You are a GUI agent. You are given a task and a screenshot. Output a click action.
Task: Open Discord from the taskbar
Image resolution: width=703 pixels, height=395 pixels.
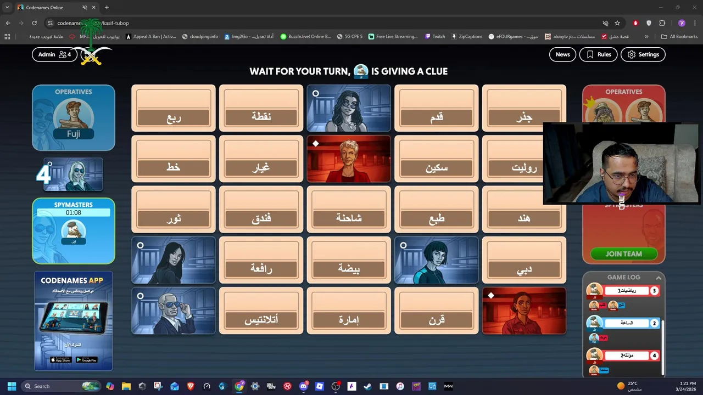[303, 386]
